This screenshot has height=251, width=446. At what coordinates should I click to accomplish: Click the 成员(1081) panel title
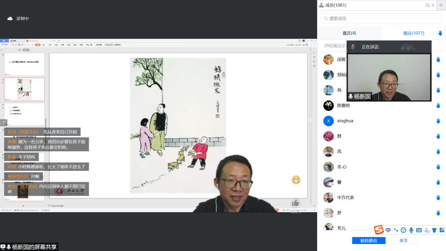pyautogui.click(x=336, y=5)
